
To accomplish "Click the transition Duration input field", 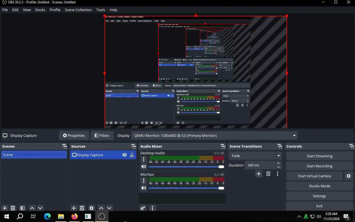I will click(260, 165).
